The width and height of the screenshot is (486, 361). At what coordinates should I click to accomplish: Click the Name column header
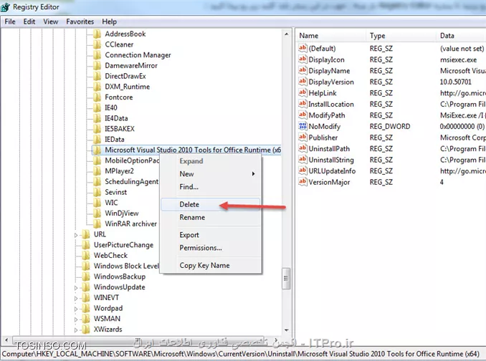(330, 36)
